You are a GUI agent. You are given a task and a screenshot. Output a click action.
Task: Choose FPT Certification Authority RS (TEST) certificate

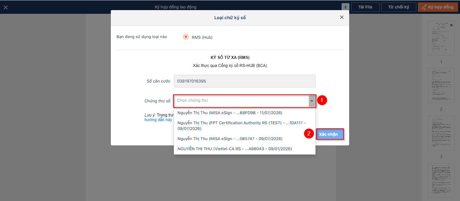tap(241, 126)
